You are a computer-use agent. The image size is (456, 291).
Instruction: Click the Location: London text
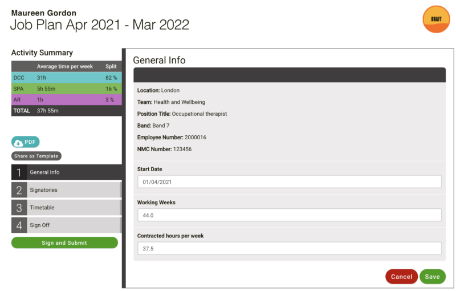coord(158,90)
